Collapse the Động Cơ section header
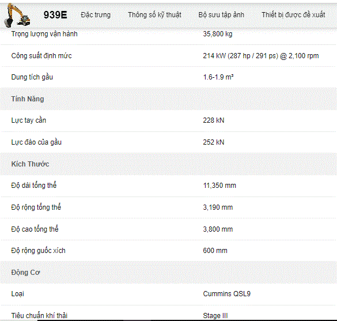 point(168,273)
